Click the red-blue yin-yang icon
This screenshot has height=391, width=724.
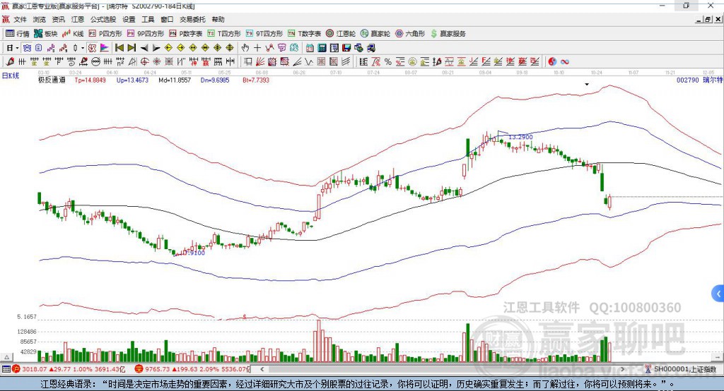[x=552, y=62]
